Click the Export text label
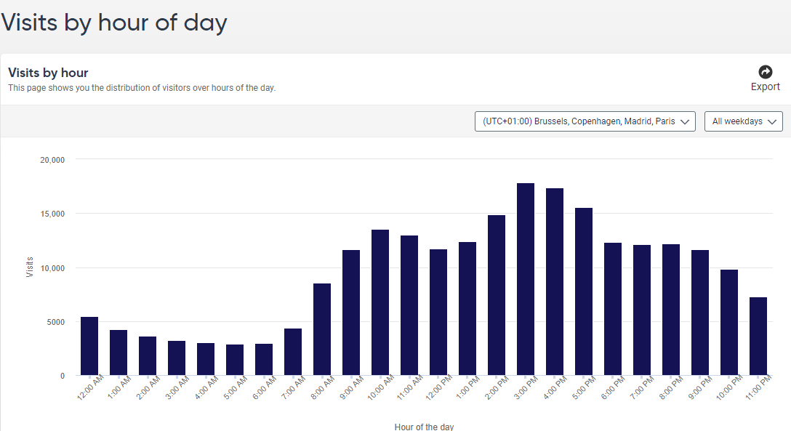This screenshot has width=791, height=431. pos(765,87)
